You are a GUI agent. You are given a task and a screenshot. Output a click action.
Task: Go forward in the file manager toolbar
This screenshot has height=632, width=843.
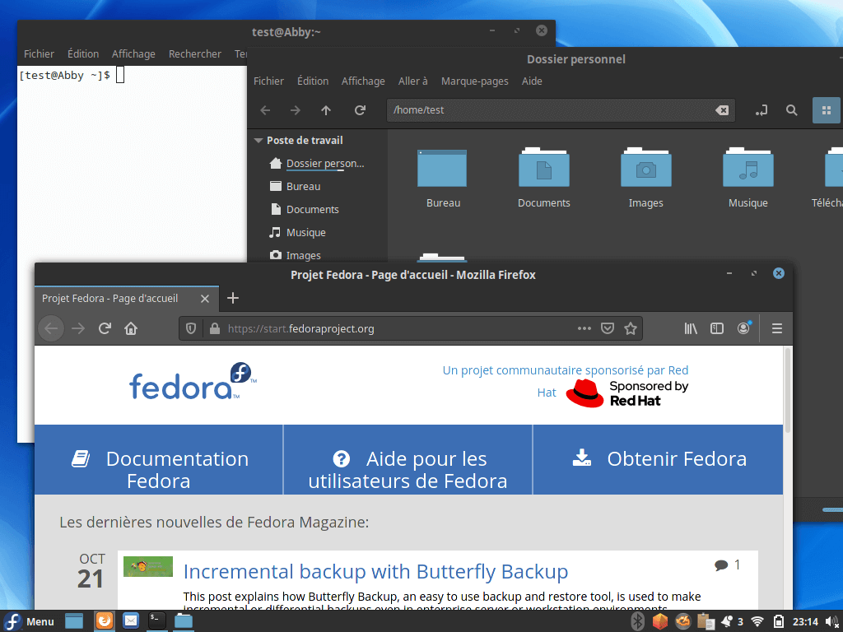(x=296, y=110)
